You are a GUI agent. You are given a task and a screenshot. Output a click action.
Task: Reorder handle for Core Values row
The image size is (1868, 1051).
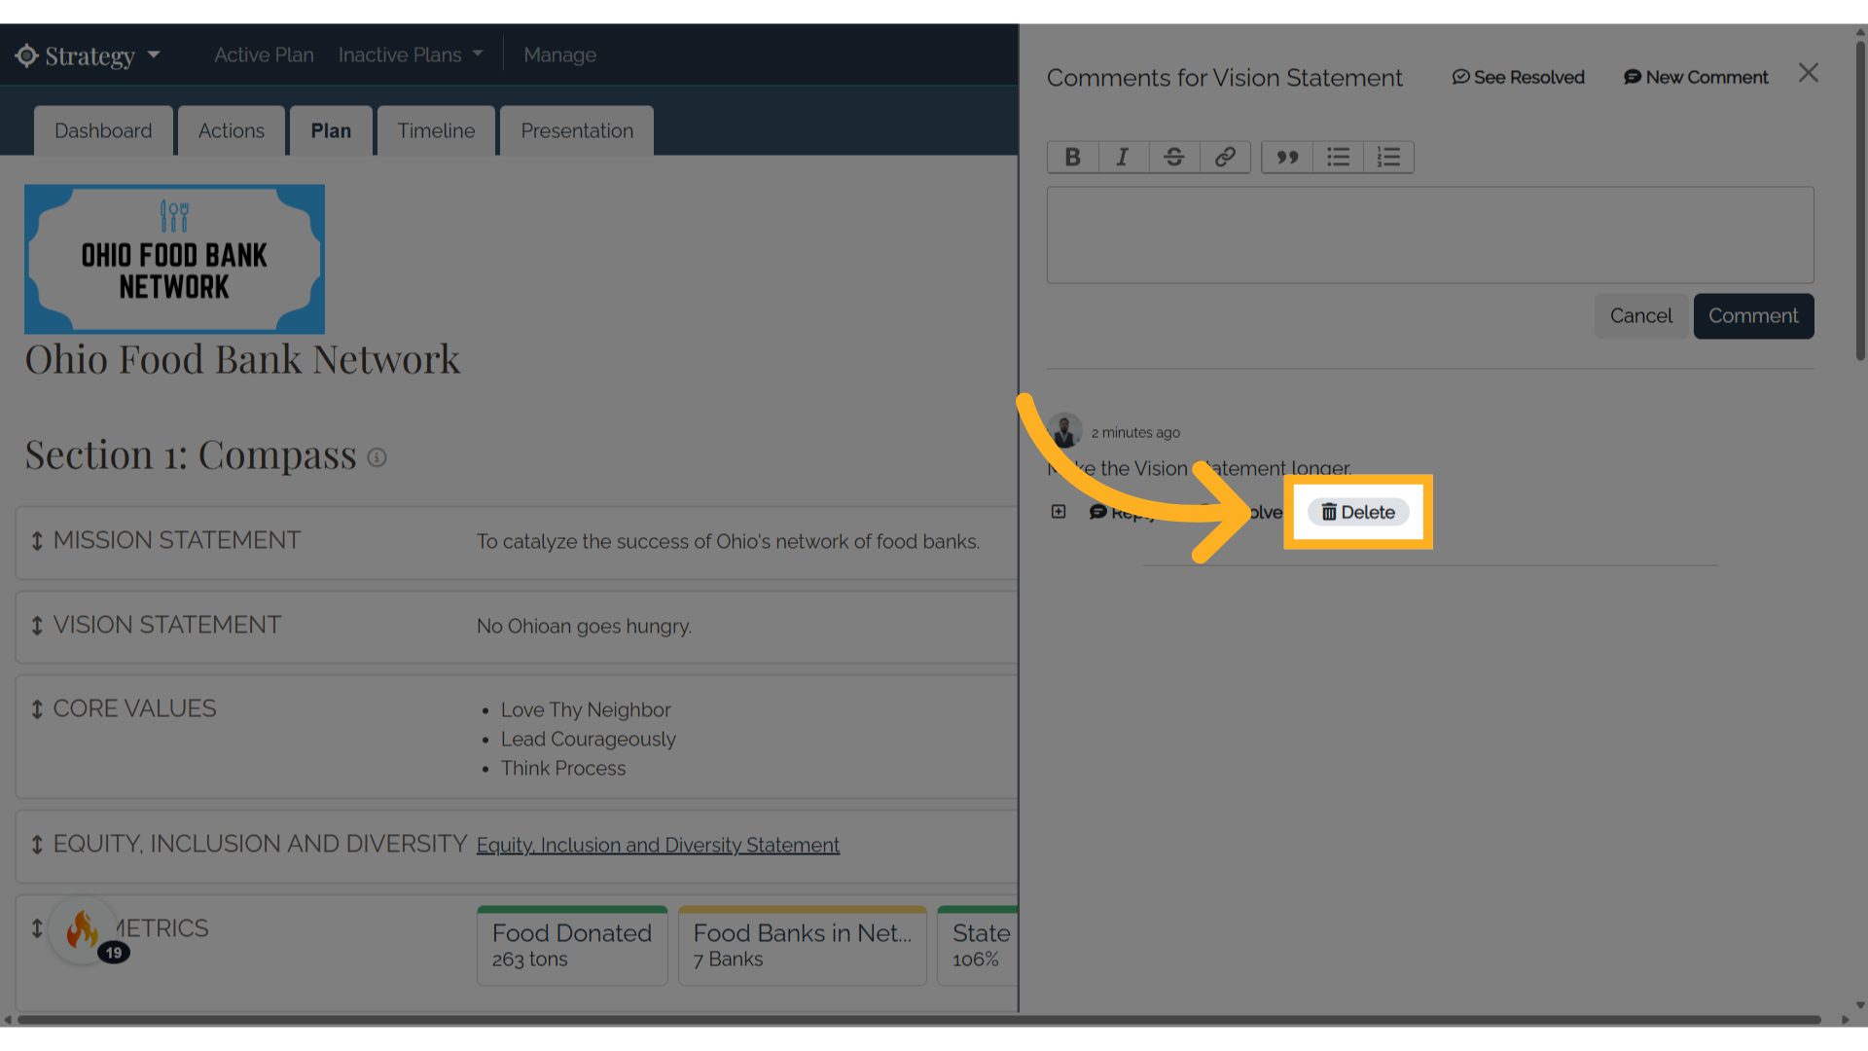(x=37, y=709)
